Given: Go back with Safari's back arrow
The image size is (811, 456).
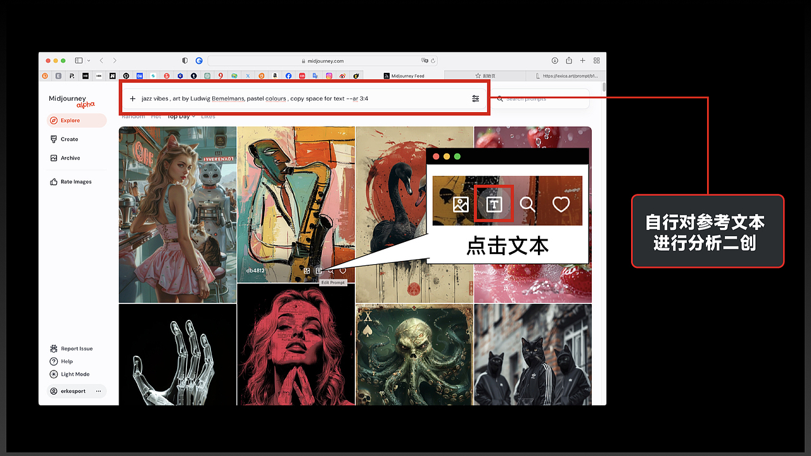Looking at the screenshot, I should 101,60.
